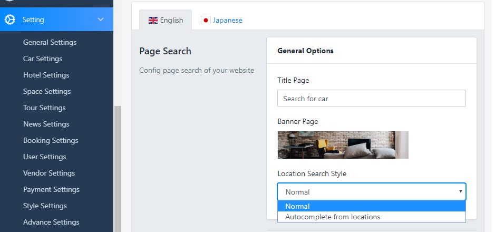Click the Setting gear icon
This screenshot has width=495, height=232.
click(x=9, y=20)
